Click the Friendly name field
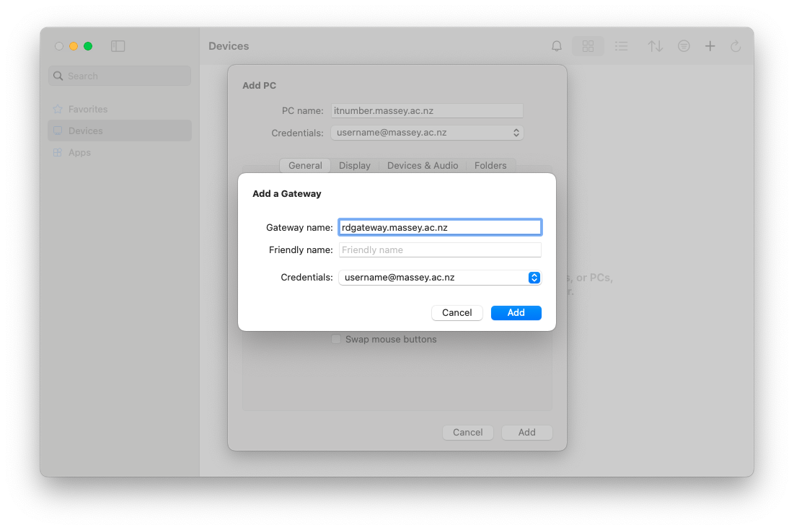The image size is (794, 530). point(440,249)
